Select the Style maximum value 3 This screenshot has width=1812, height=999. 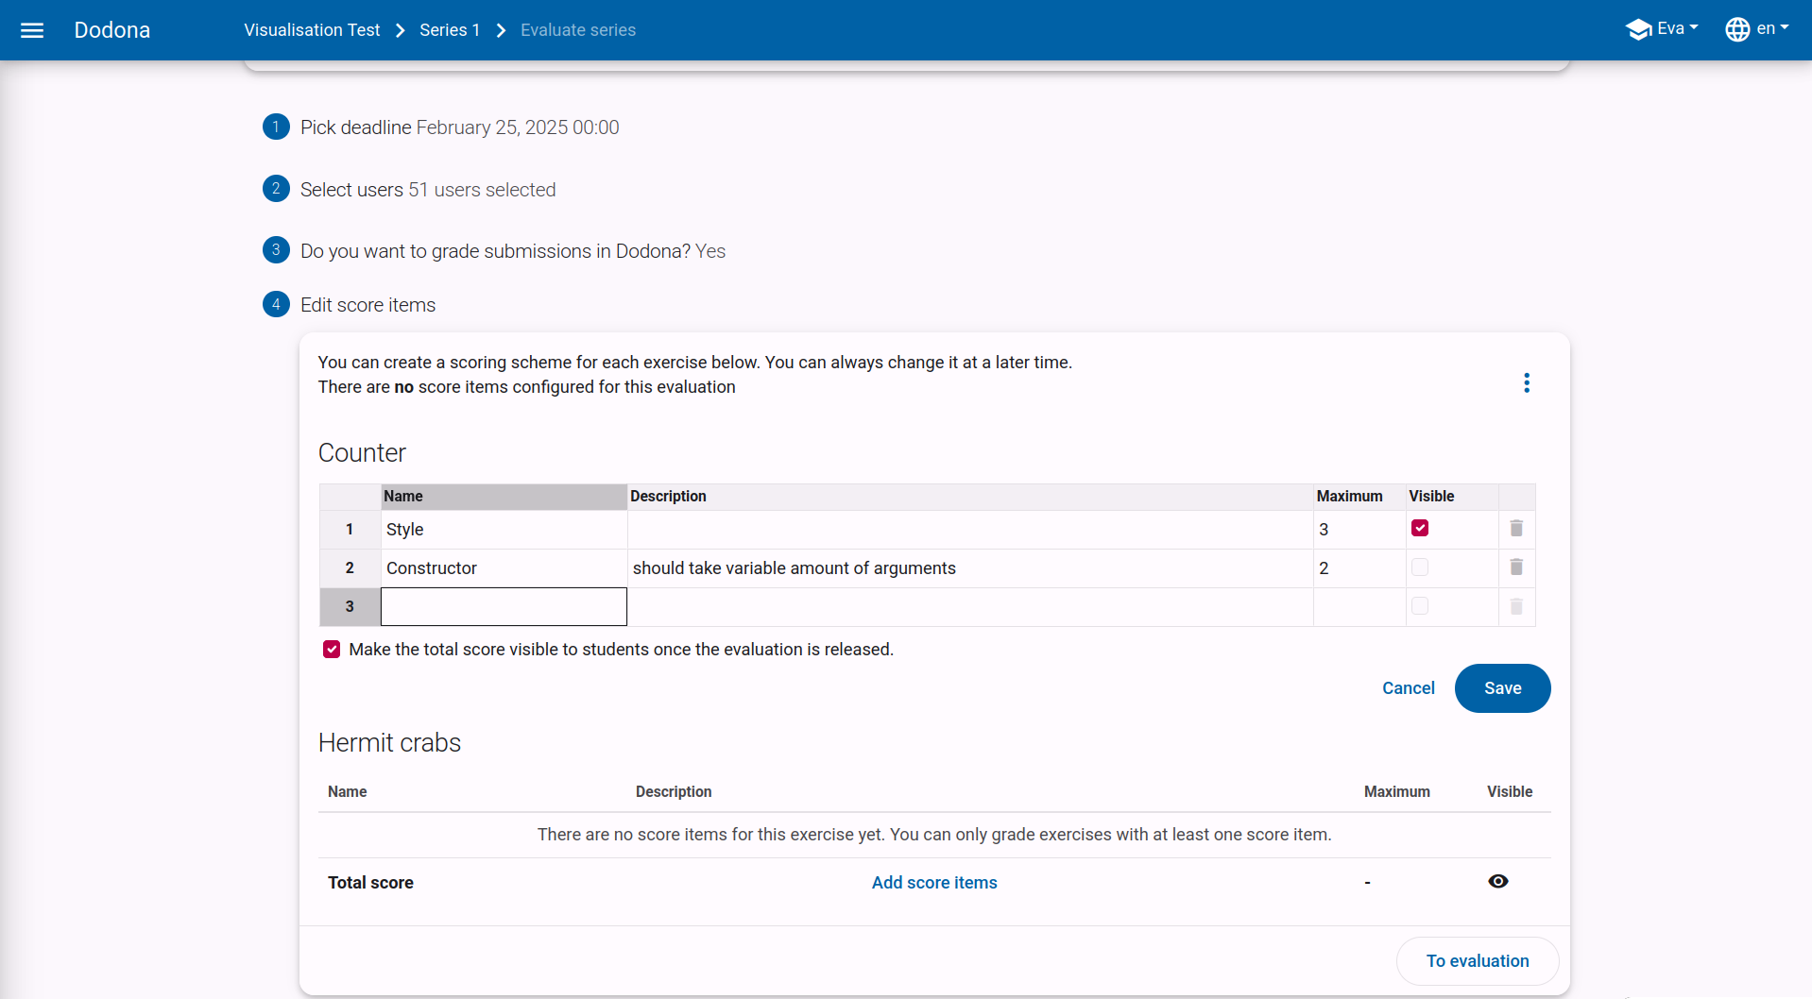pyautogui.click(x=1359, y=530)
